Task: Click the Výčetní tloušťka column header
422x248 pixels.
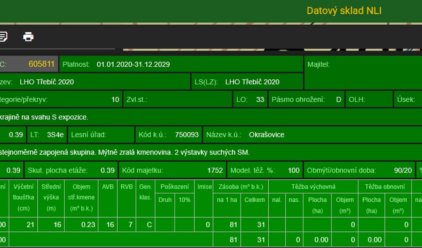Action: tap(23, 198)
